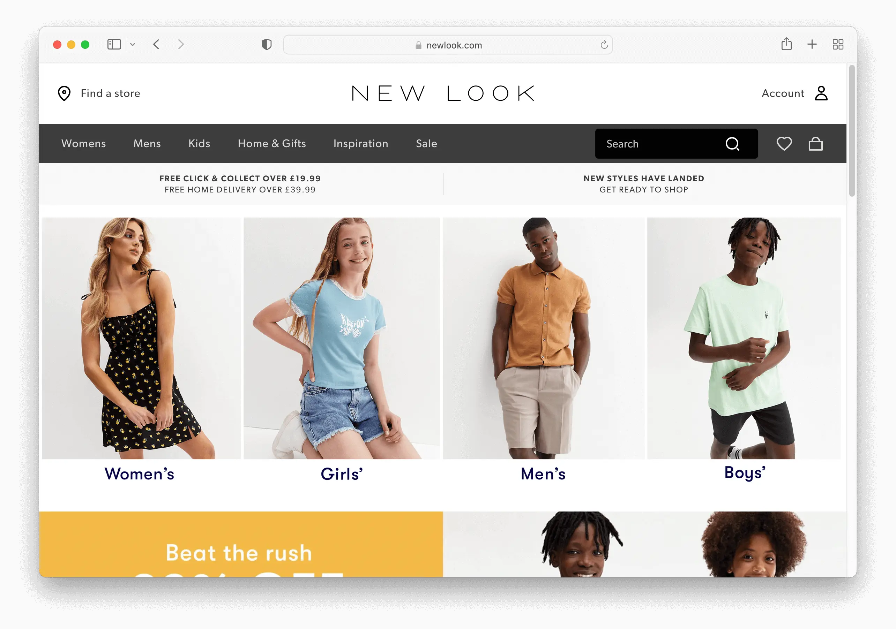Go back to previous page
The width and height of the screenshot is (896, 629).
pyautogui.click(x=156, y=44)
